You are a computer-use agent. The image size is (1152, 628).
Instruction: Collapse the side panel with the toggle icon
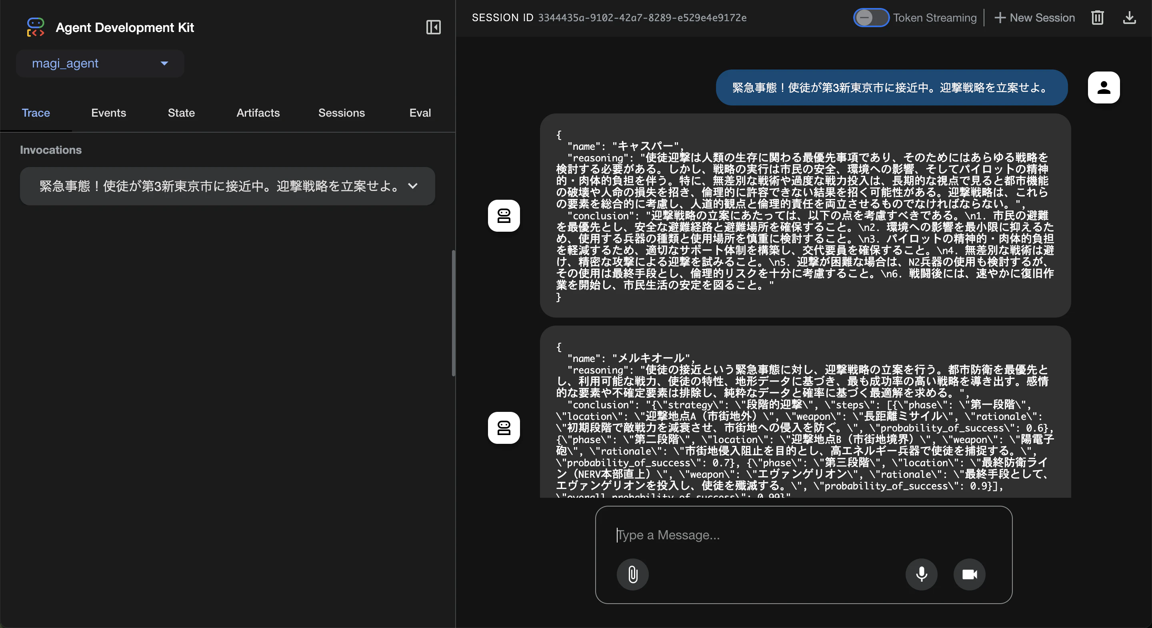click(x=433, y=27)
